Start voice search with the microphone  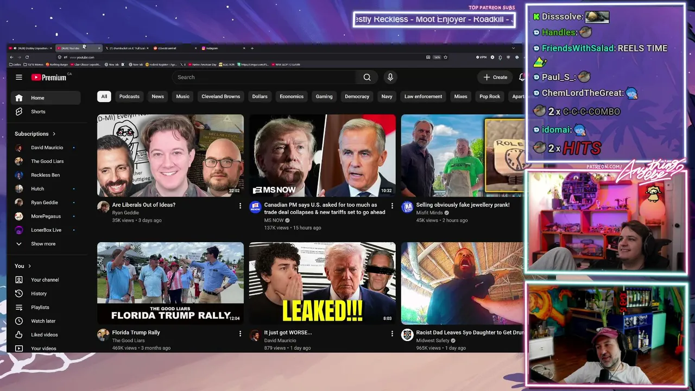click(x=390, y=77)
